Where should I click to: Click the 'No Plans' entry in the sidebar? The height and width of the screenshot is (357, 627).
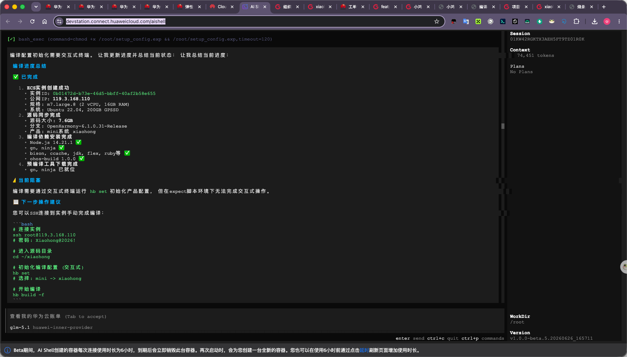tap(521, 72)
